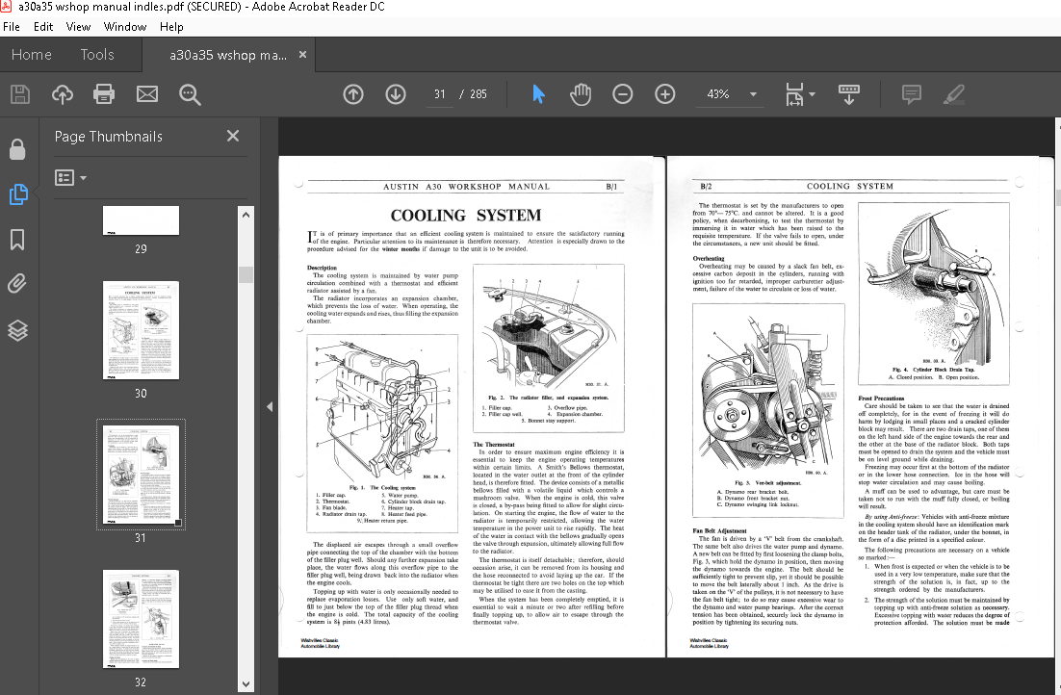The height and width of the screenshot is (695, 1061).
Task: Zoom out with the minus icon
Action: tap(623, 94)
